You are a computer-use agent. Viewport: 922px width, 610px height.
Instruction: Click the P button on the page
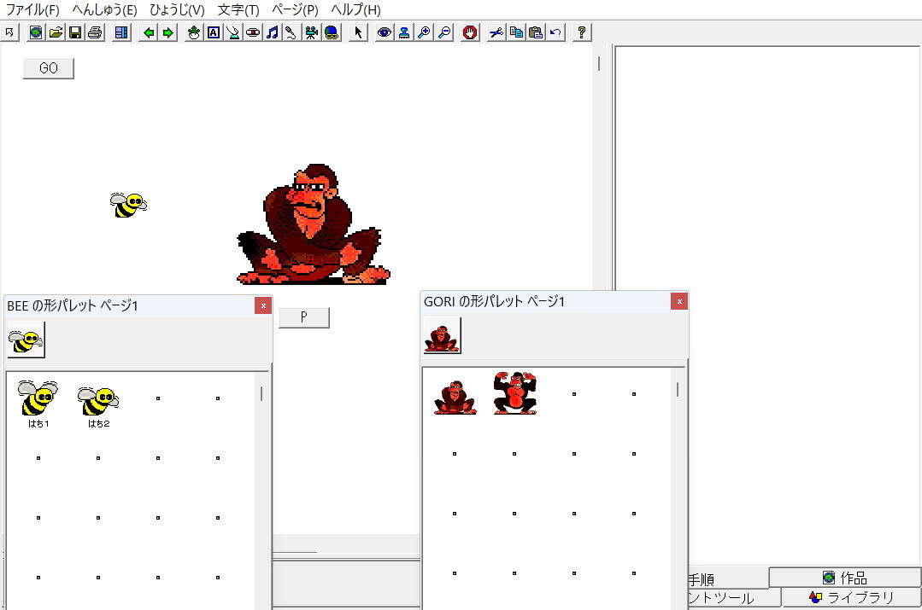pyautogui.click(x=304, y=317)
